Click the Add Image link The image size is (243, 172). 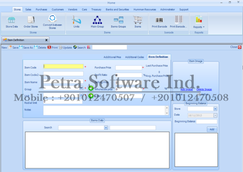[x=187, y=89]
